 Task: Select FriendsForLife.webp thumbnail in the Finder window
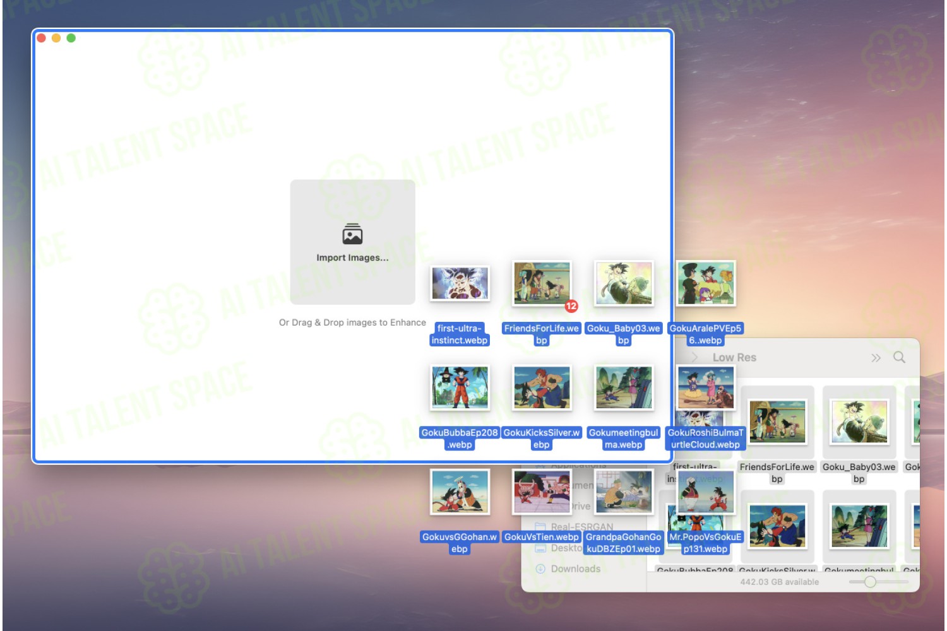(777, 422)
